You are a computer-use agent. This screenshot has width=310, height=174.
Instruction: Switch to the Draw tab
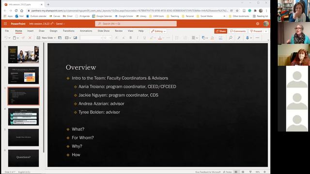tap(42, 31)
